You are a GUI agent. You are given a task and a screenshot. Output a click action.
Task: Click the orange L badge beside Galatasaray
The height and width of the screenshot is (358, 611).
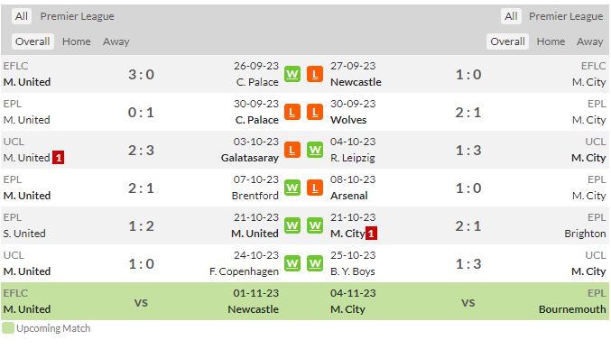(x=292, y=150)
